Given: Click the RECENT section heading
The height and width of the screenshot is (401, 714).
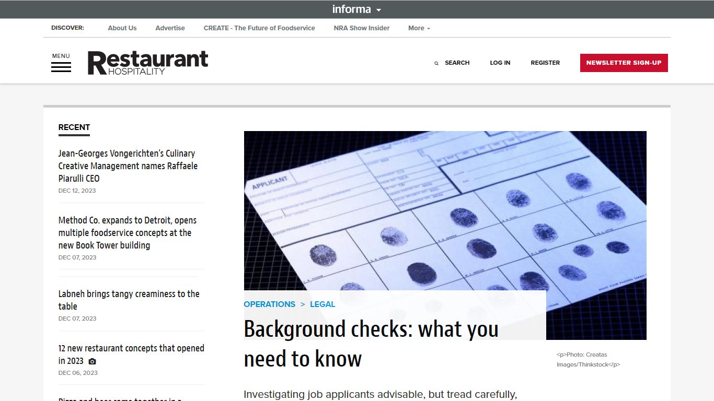Looking at the screenshot, I should 74,127.
